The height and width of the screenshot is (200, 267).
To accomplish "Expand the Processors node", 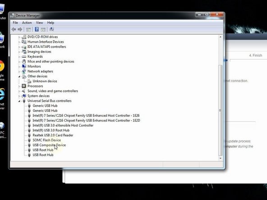I will pyautogui.click(x=19, y=86).
